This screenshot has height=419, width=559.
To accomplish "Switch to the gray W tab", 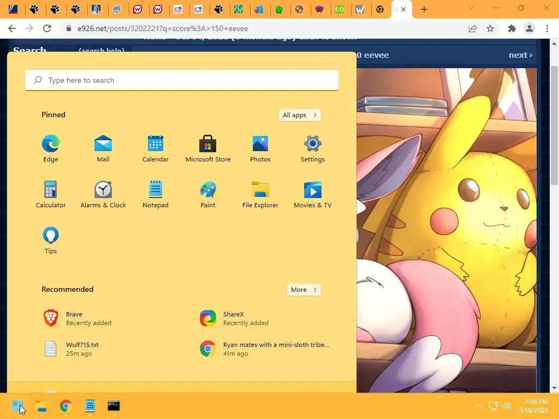I will pyautogui.click(x=360, y=9).
